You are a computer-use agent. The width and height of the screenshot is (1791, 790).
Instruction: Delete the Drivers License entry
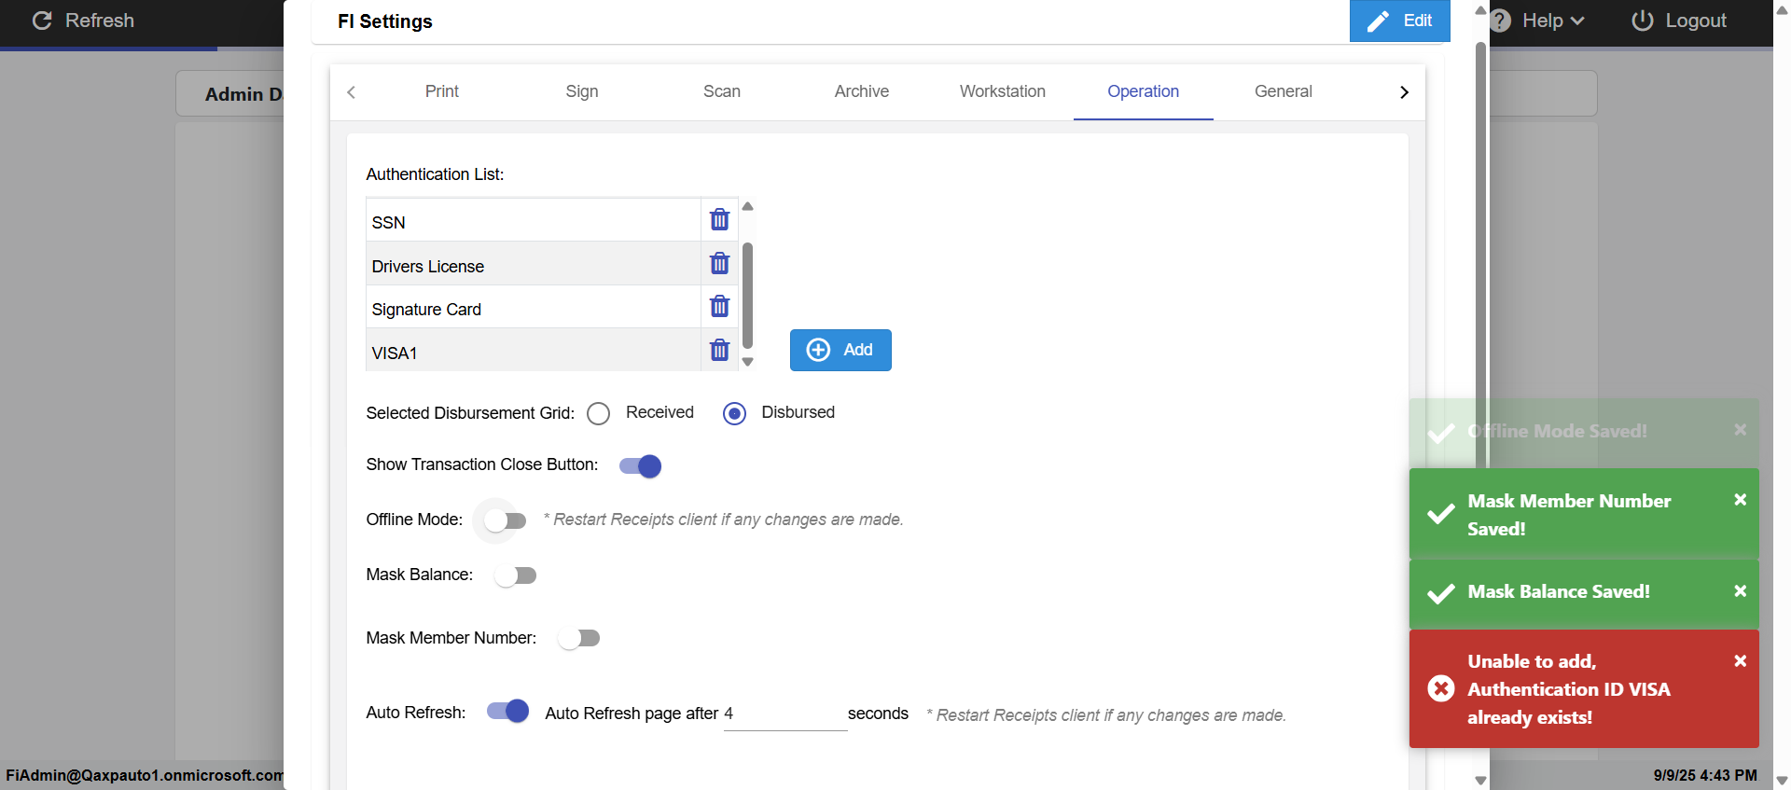719,264
